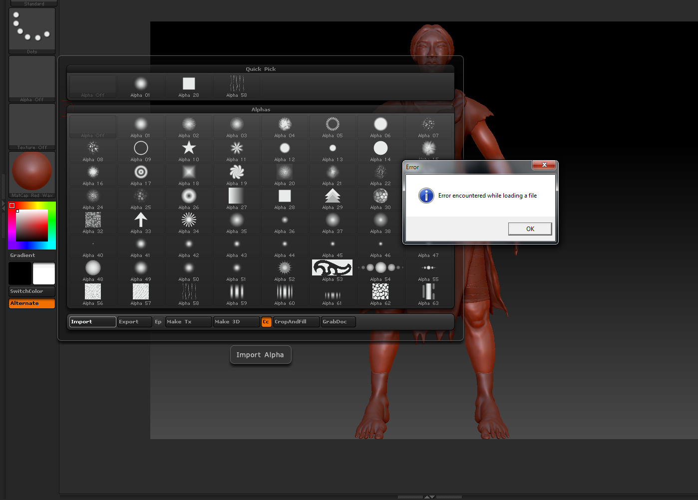Select the concentric-ring Alpha 17
Screen dimensions: 698x500
[x=140, y=171]
